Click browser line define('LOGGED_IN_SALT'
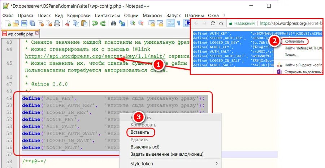This screenshot has width=325, height=168. coord(233,61)
